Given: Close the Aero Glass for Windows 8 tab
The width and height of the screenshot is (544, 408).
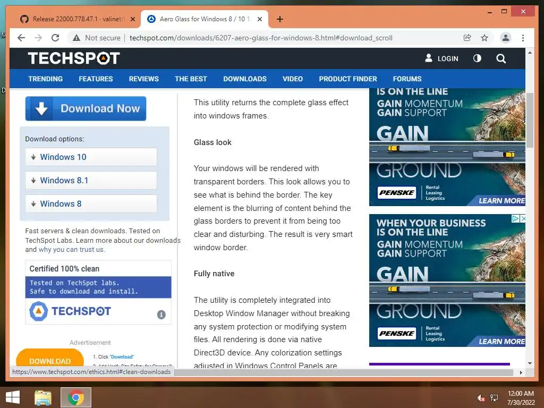Looking at the screenshot, I should point(259,19).
